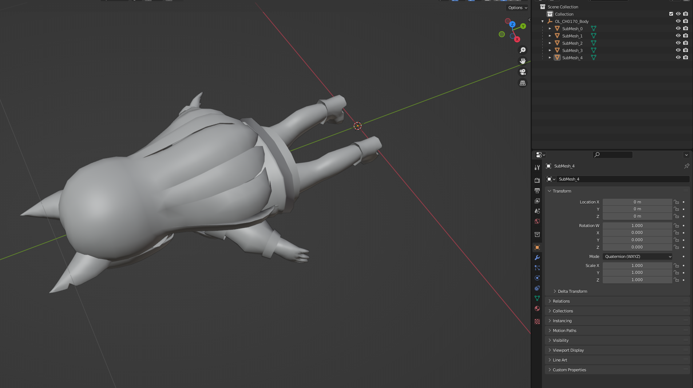Disable SubMesh_3 in renders camera icon
Image resolution: width=693 pixels, height=388 pixels.
[x=685, y=50]
